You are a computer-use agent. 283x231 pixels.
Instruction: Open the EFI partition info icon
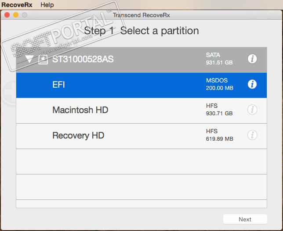[252, 84]
